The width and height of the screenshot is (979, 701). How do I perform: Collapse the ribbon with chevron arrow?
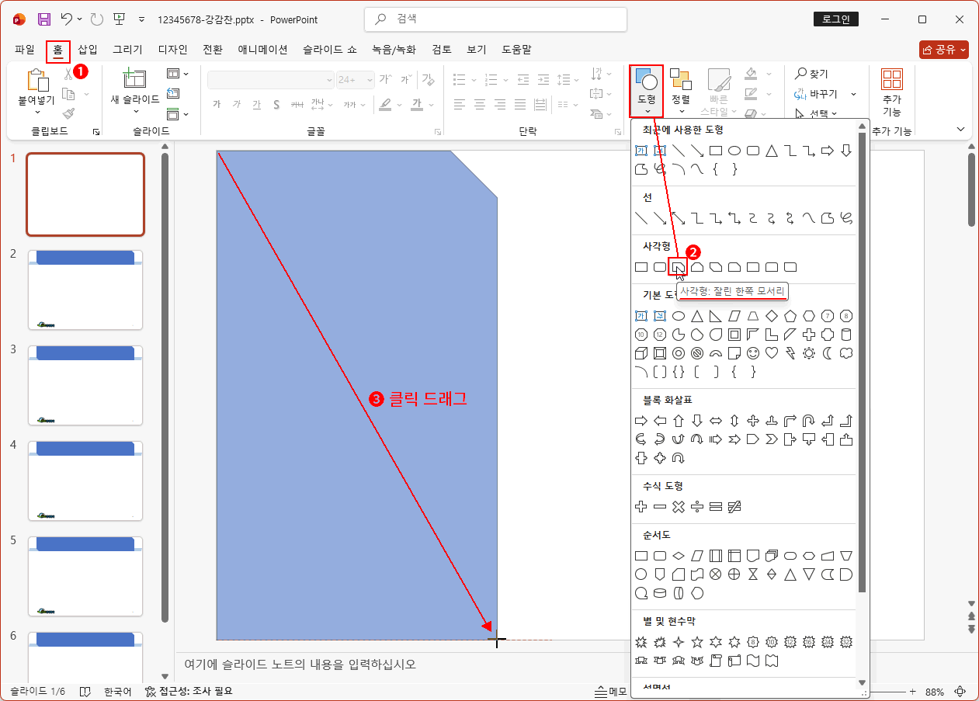point(960,130)
